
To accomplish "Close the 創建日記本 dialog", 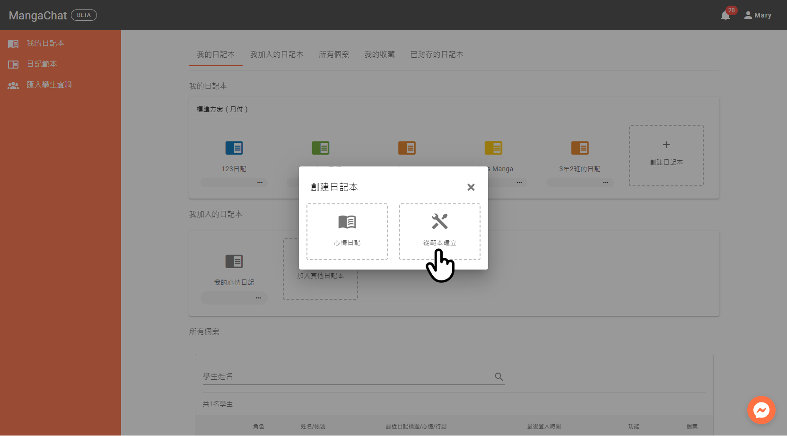I will [x=471, y=187].
